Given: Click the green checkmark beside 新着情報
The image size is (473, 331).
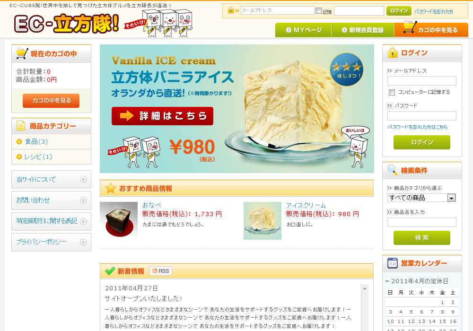Looking at the screenshot, I should tap(110, 271).
